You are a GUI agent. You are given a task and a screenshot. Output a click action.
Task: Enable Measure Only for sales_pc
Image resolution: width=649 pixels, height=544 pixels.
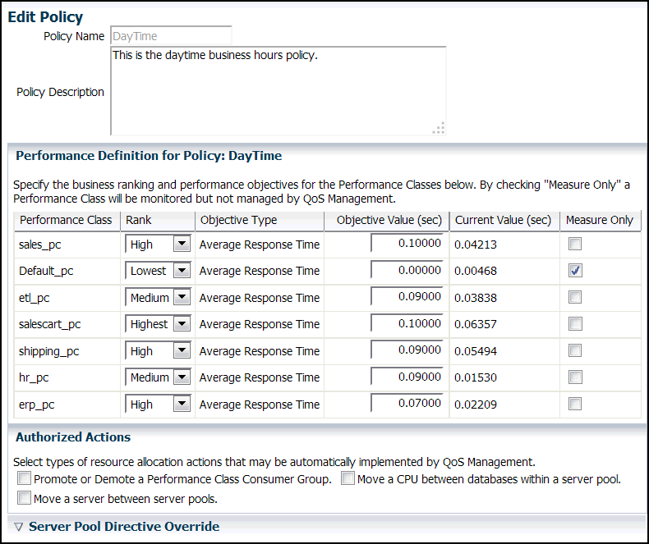pyautogui.click(x=575, y=244)
